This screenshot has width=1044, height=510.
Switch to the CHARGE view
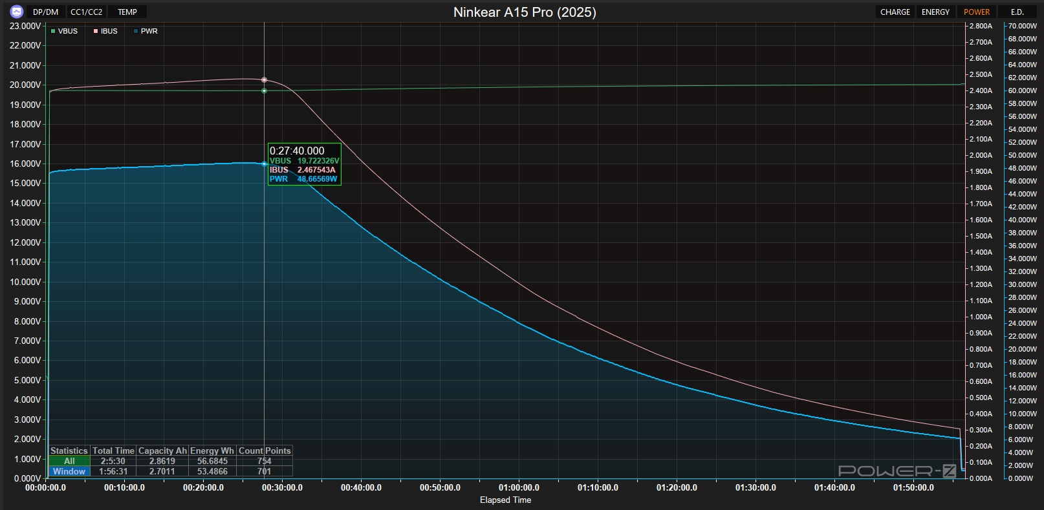click(895, 12)
